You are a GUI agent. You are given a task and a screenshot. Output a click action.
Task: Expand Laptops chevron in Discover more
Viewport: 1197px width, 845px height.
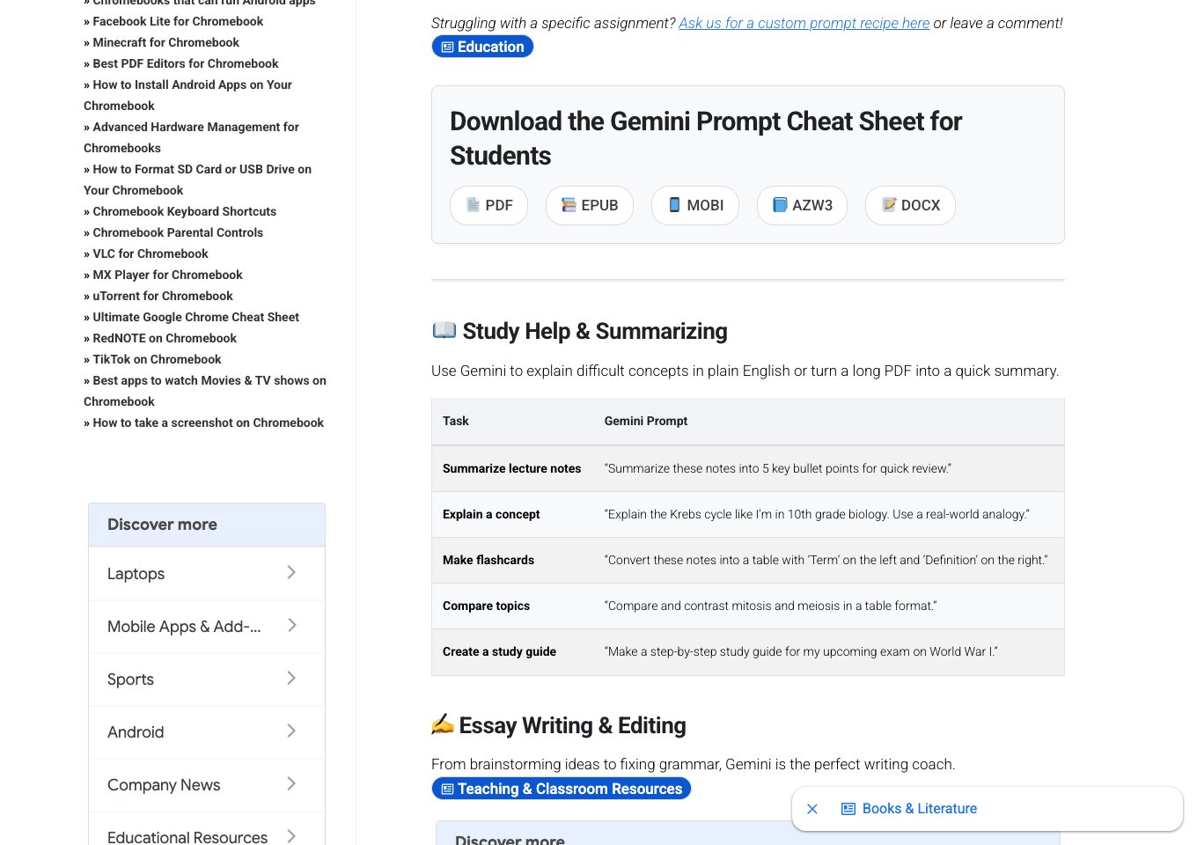(291, 573)
